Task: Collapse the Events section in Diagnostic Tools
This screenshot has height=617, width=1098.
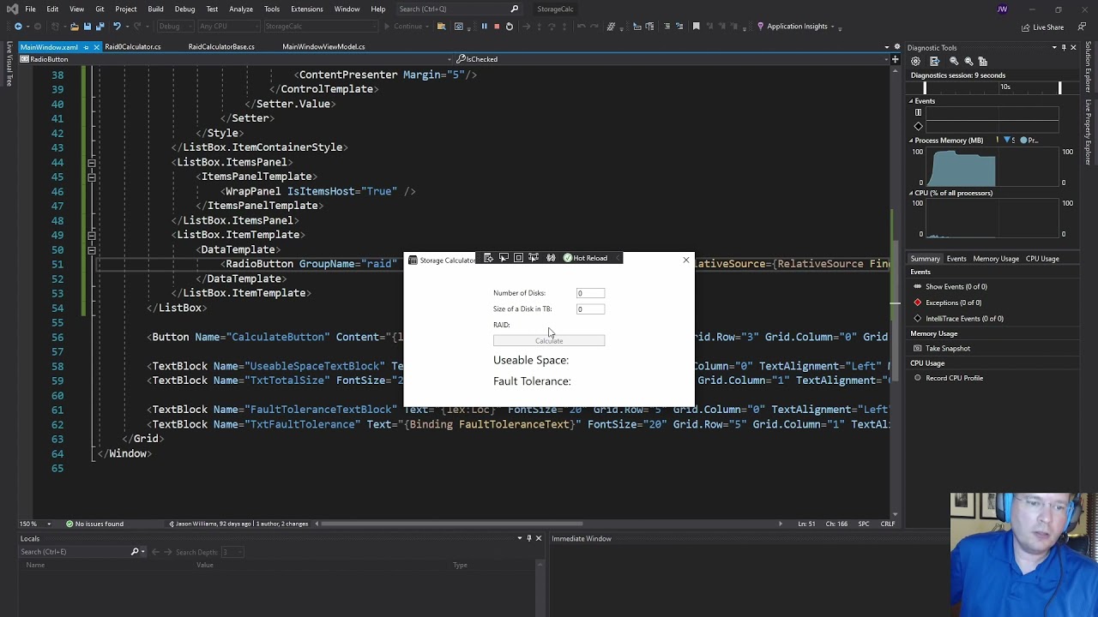Action: (x=911, y=101)
